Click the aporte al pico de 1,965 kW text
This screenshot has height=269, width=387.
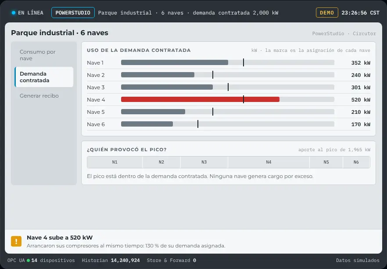[334, 149]
